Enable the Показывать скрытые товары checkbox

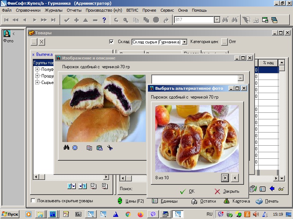tap(33, 201)
